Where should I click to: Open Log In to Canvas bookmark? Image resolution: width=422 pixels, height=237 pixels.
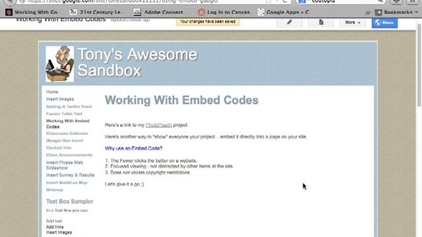tap(224, 13)
